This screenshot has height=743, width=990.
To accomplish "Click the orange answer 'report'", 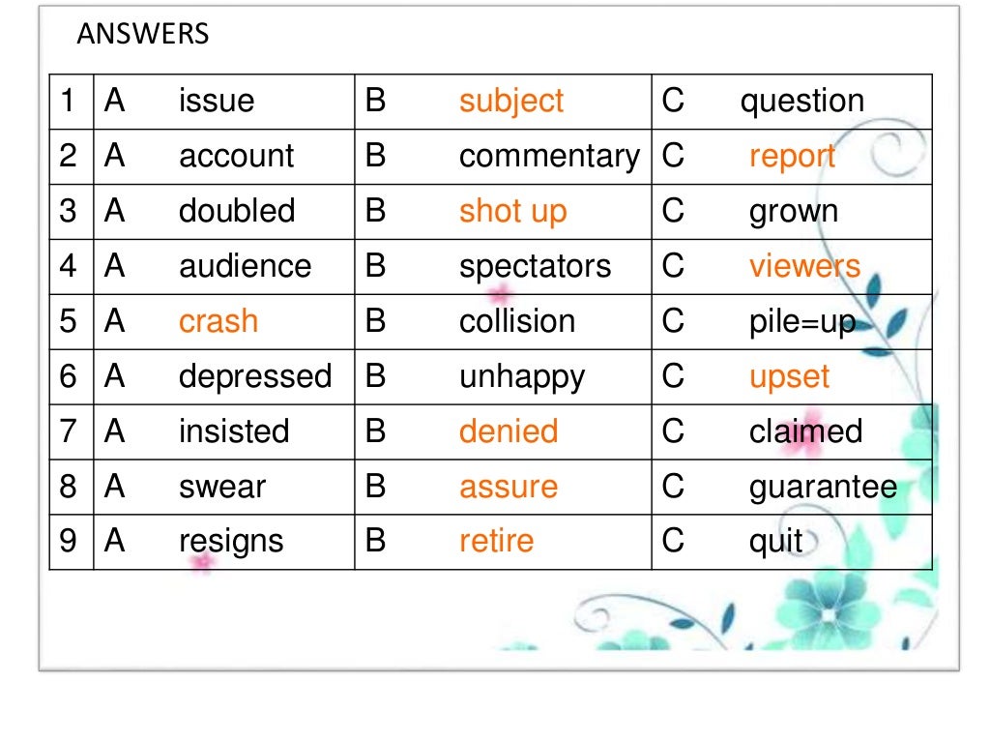I will pyautogui.click(x=792, y=156).
